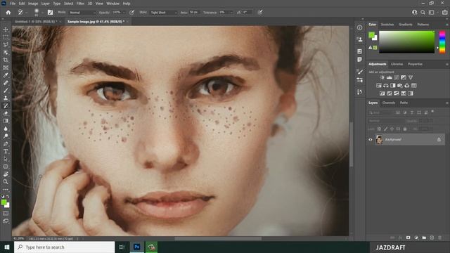
Task: Open the Brush Settings panel icon
Action: (x=359, y=72)
